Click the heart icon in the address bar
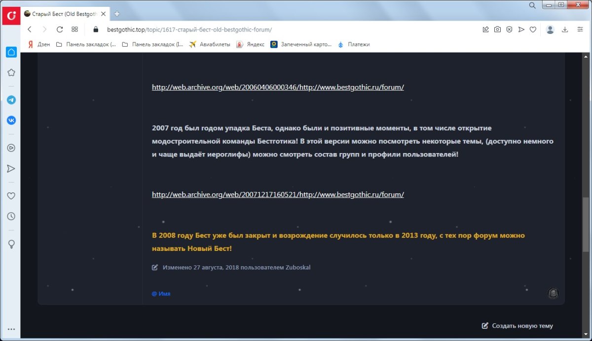 [533, 30]
